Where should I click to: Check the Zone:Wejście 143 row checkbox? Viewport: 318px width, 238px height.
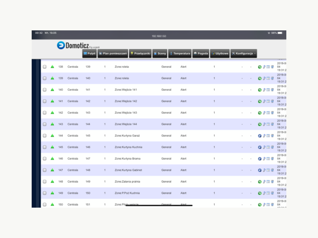pyautogui.click(x=45, y=113)
